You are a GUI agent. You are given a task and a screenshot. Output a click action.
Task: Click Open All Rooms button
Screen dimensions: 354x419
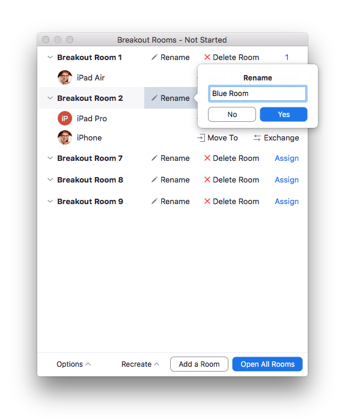(267, 364)
